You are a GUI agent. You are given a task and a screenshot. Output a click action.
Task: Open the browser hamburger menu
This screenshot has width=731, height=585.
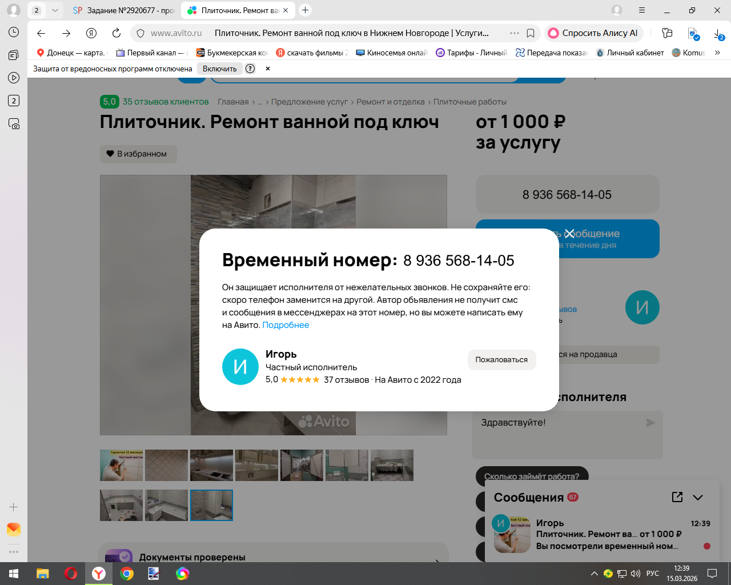[642, 10]
